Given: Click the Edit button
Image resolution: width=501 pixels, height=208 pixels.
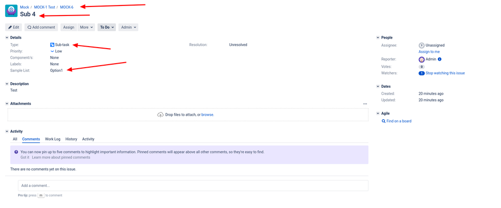Looking at the screenshot, I should point(14,28).
